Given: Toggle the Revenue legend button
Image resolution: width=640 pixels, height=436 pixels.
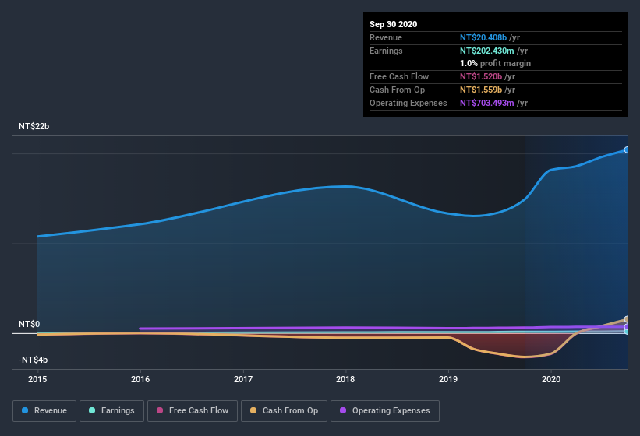Looking at the screenshot, I should (44, 411).
